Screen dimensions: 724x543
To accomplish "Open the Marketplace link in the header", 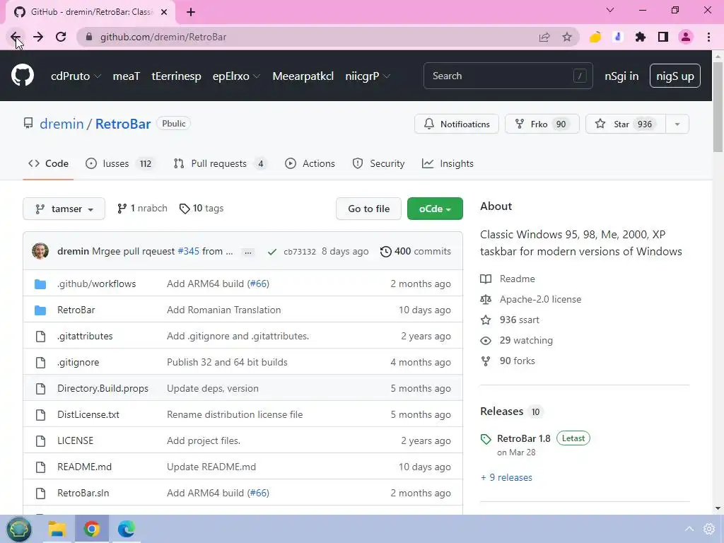I will tap(303, 76).
